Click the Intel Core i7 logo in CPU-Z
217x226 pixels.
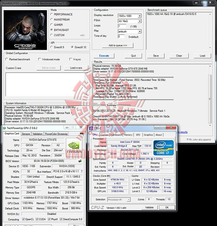click(x=163, y=148)
